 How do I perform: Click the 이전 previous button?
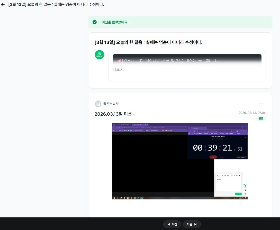pyautogui.click(x=172, y=224)
